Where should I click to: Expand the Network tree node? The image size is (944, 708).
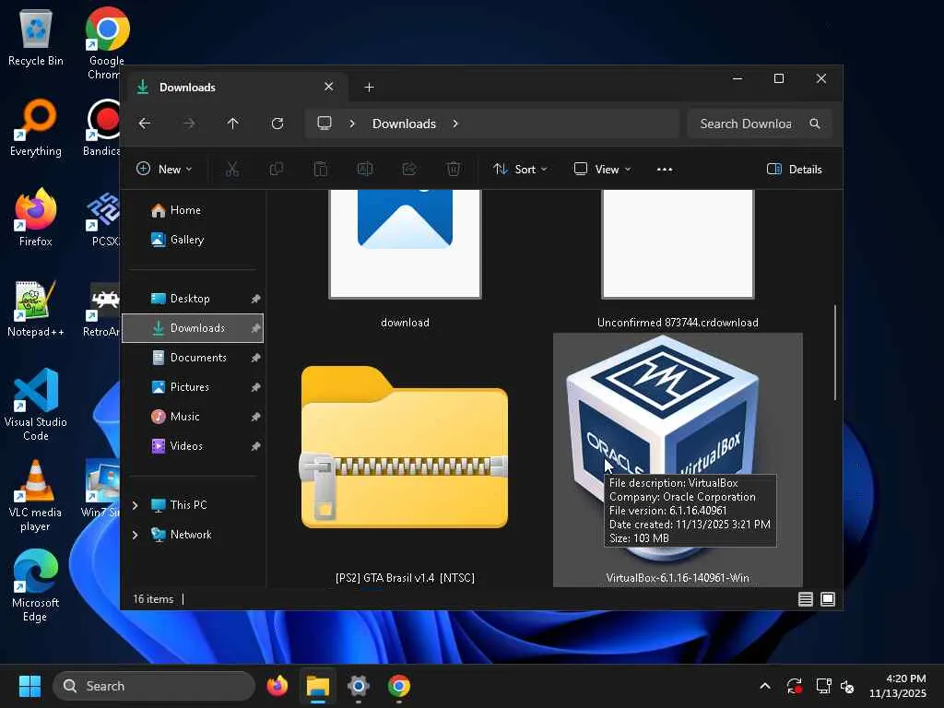point(136,535)
